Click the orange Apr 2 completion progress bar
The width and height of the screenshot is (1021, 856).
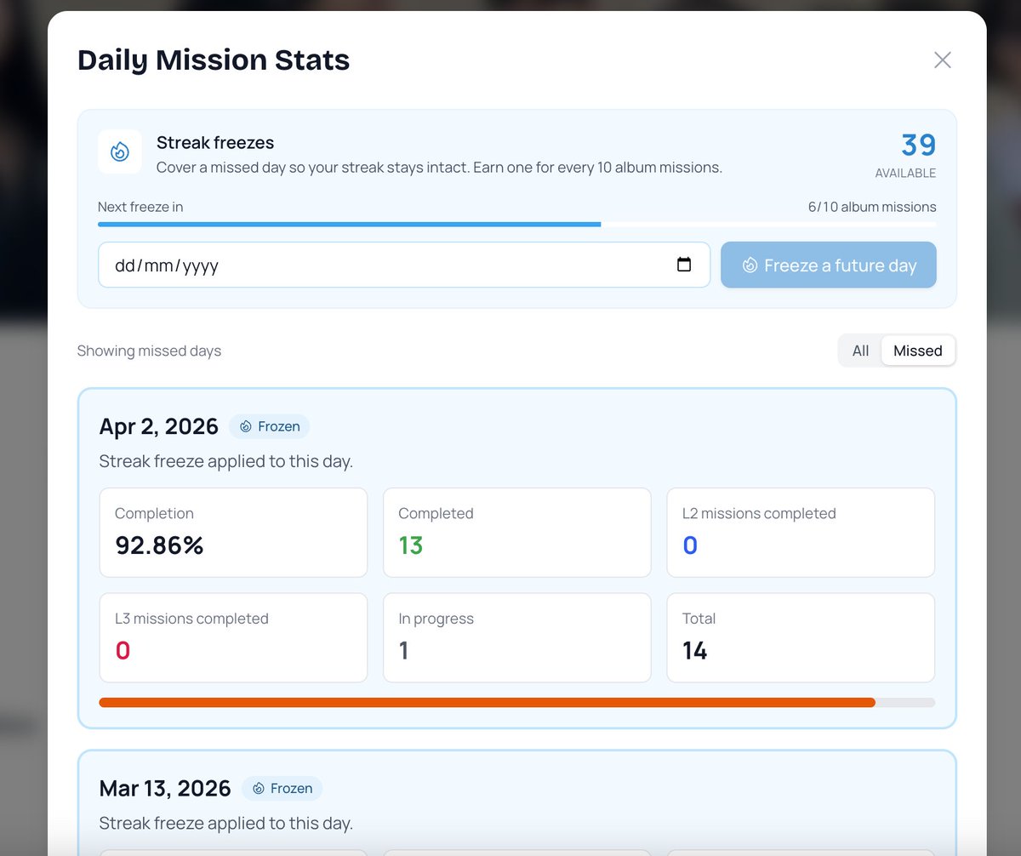click(517, 703)
